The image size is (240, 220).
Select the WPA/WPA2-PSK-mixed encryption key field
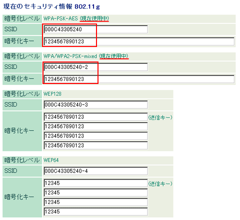click(x=139, y=79)
